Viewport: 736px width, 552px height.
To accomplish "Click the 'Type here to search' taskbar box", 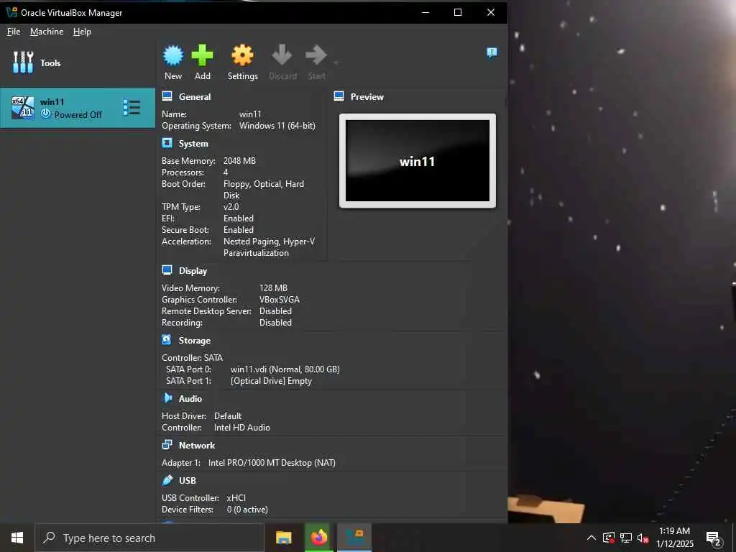I will pyautogui.click(x=149, y=538).
